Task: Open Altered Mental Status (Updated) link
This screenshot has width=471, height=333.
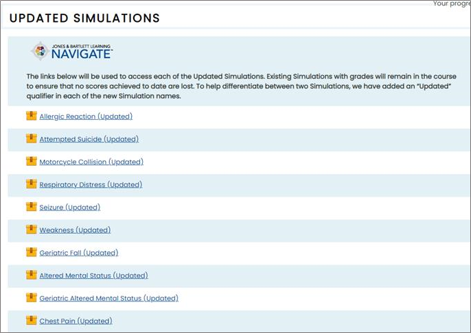Action: pos(93,275)
